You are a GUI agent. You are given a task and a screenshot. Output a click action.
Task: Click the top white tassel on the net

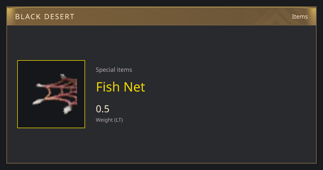tap(63, 76)
